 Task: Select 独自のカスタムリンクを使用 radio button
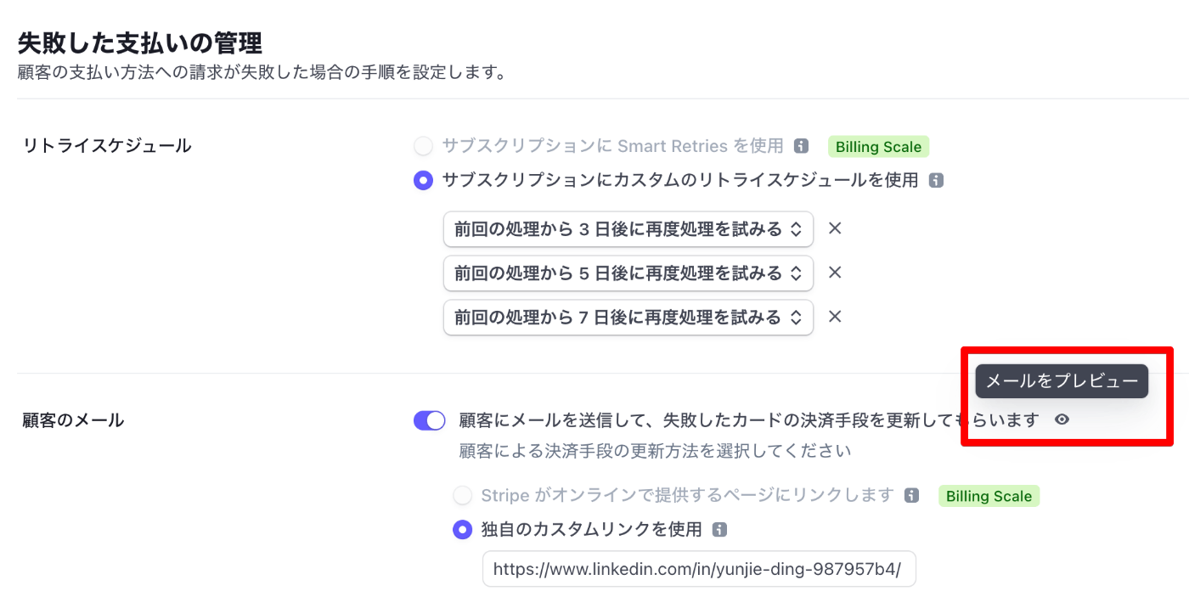click(462, 530)
